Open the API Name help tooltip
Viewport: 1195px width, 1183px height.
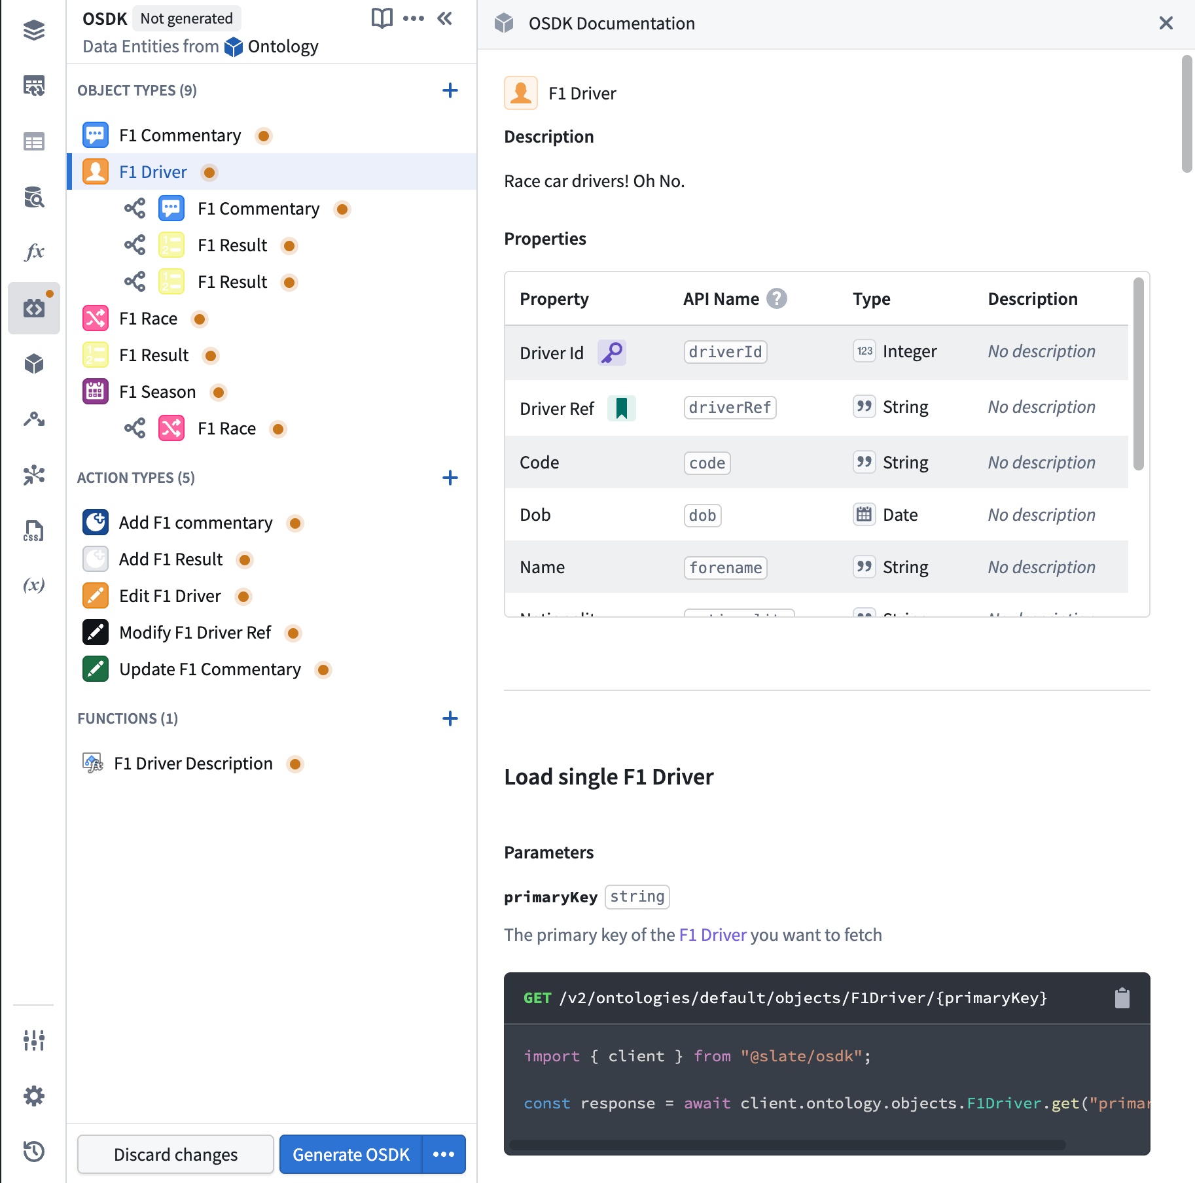point(776,298)
